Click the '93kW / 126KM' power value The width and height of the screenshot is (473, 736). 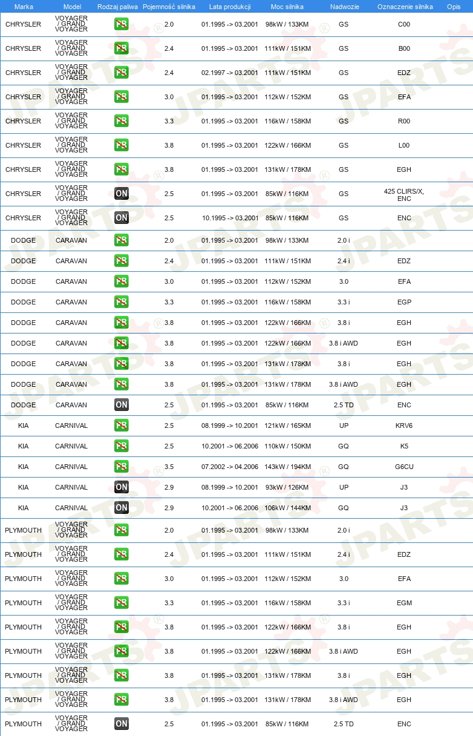(x=287, y=487)
